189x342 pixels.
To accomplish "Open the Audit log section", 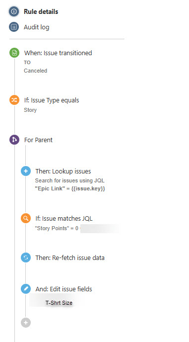I will 36,27.
